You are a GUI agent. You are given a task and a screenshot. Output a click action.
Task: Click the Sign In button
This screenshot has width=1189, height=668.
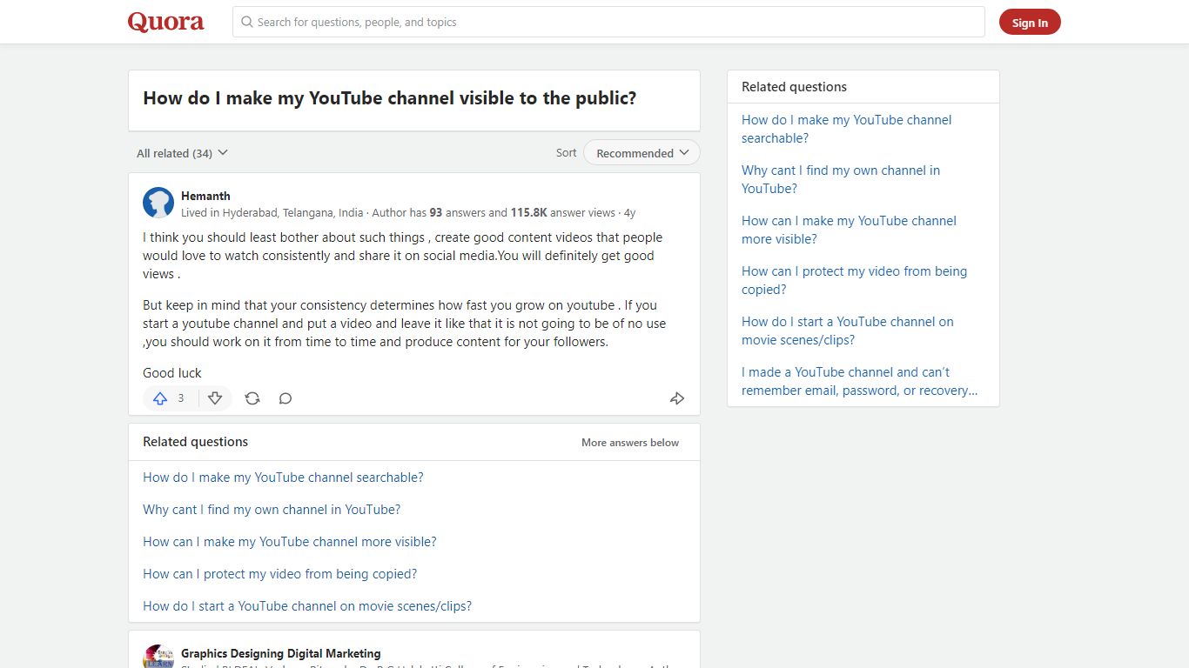[x=1030, y=23]
